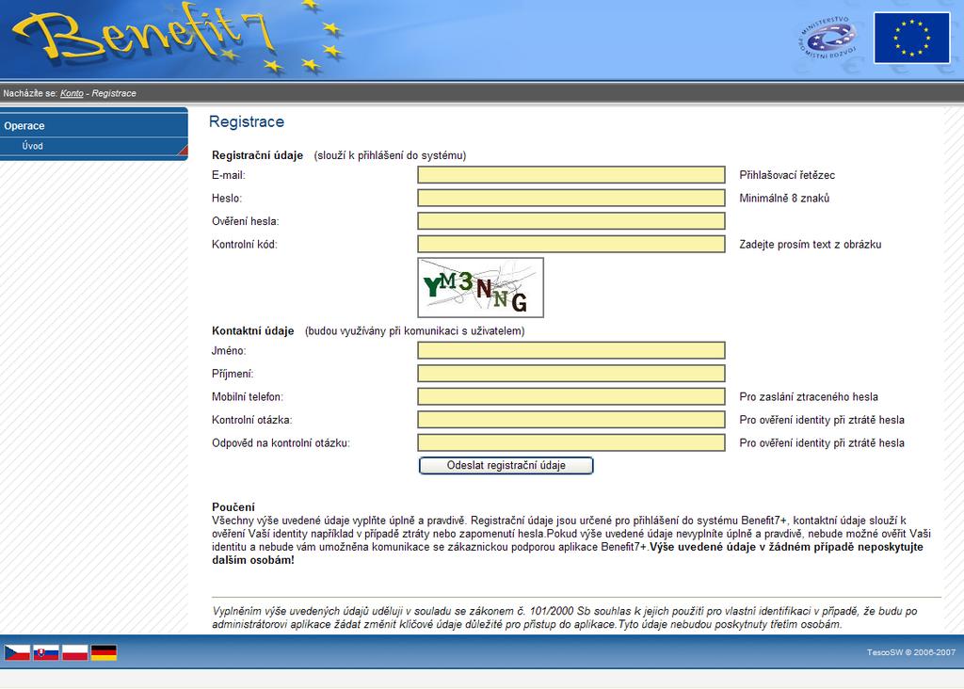The width and height of the screenshot is (964, 689).
Task: Switch language with the German flag icon
Action: (104, 652)
